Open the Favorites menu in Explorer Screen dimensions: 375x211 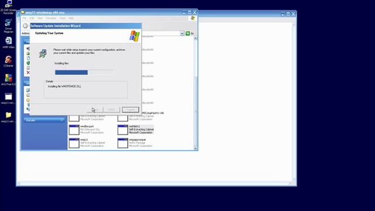(x=51, y=18)
